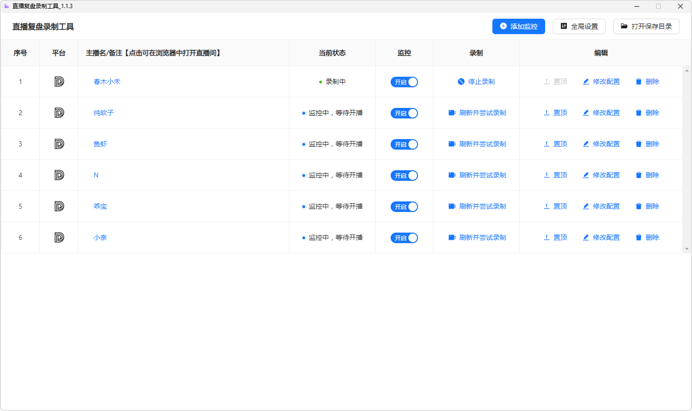Disable the 开启 monitoring toggle for 春木小禾
The image size is (692, 411).
(x=405, y=82)
